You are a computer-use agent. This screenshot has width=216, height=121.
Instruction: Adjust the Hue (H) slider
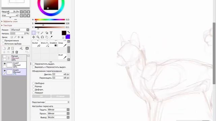(x=50, y=19)
